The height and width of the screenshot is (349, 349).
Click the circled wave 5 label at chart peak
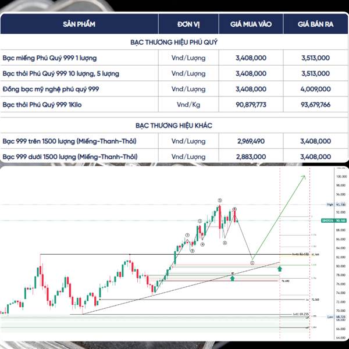point(220,200)
